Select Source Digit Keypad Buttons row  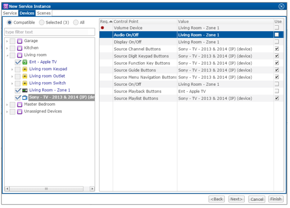coord(192,56)
